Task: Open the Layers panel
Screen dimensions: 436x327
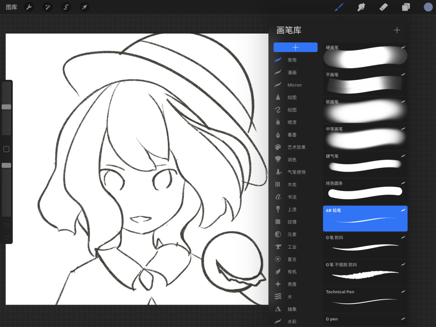Action: pos(406,7)
